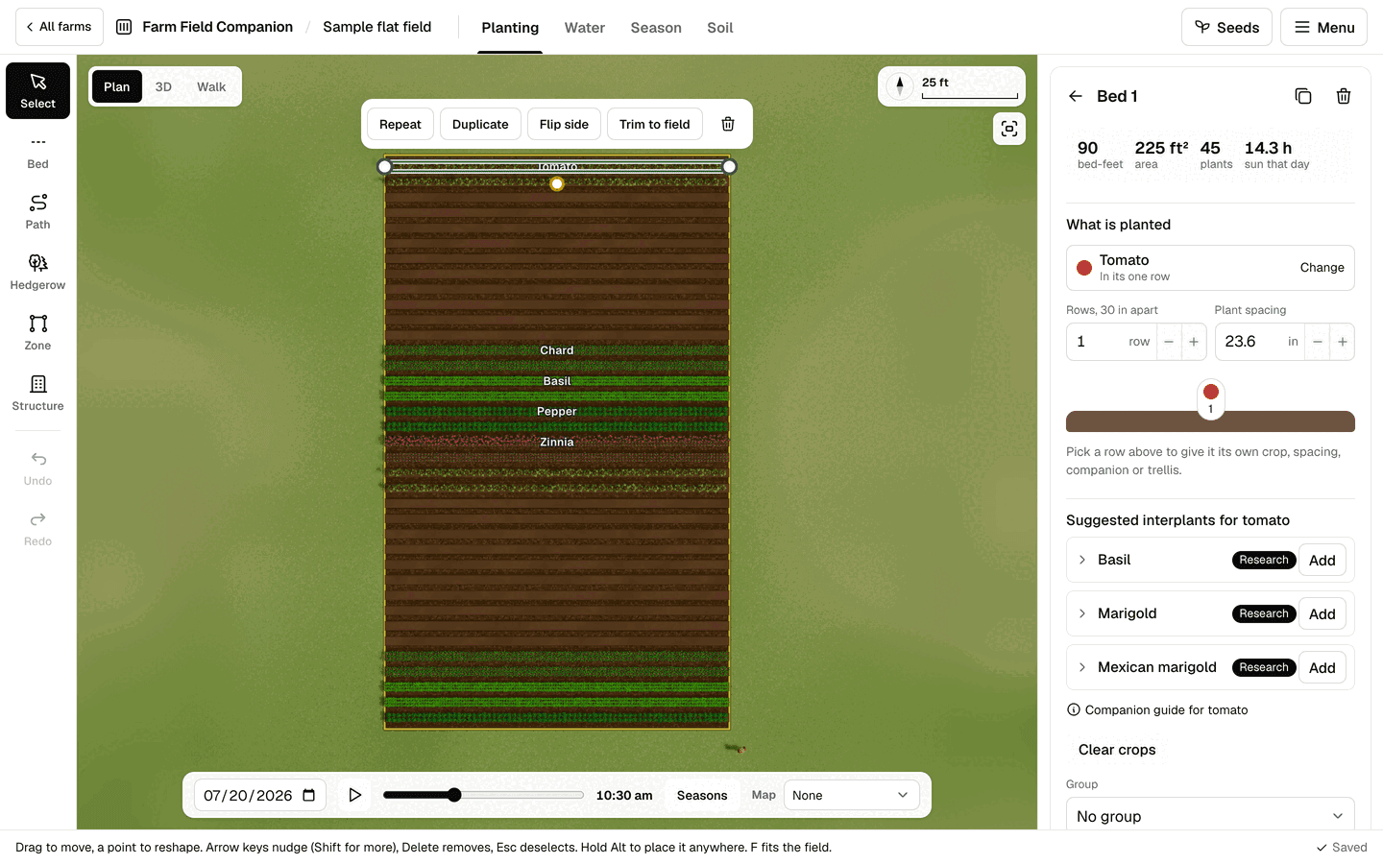Expand the Basil interplant suggestion
This screenshot has height=864, width=1383.
pyautogui.click(x=1082, y=560)
